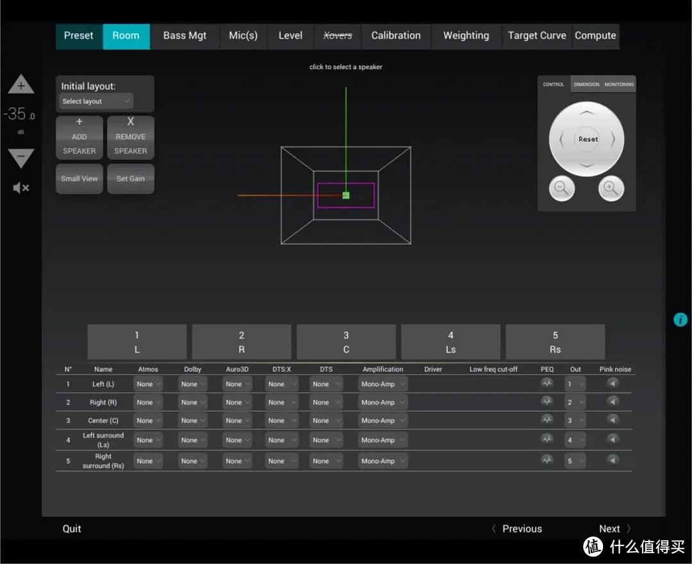The height and width of the screenshot is (564, 692).
Task: Open the blue info icon
Action: 680,320
